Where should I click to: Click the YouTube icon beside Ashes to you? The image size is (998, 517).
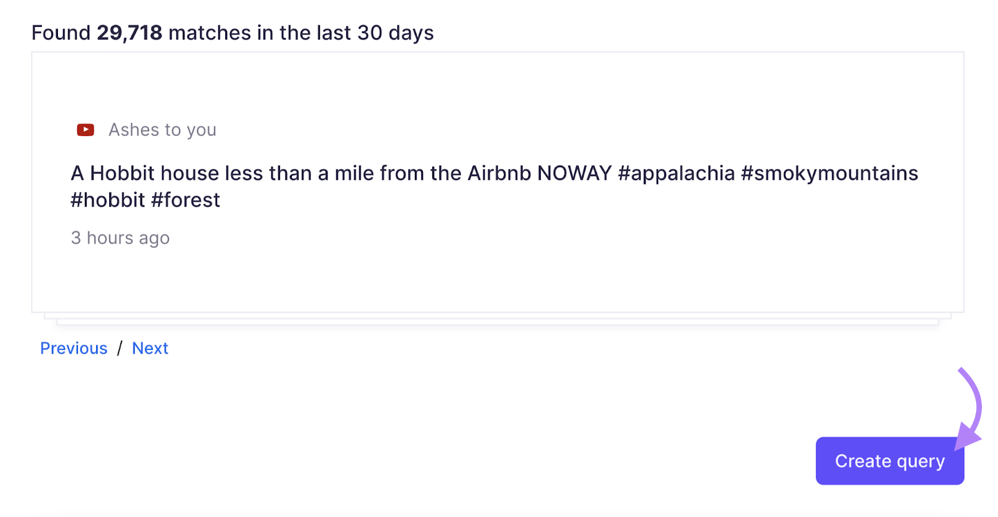coord(85,130)
